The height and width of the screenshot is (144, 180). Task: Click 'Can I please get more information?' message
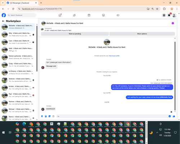point(59,62)
